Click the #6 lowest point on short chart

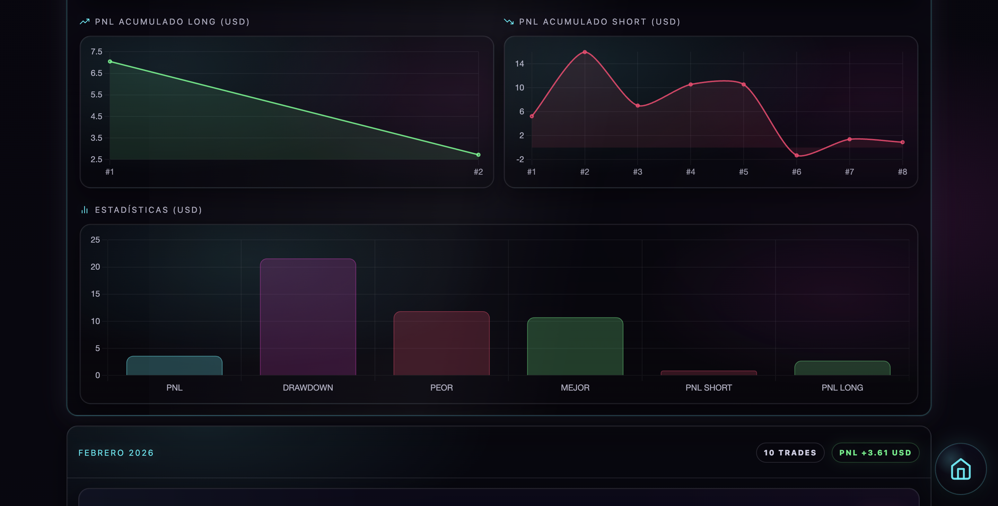(x=797, y=155)
